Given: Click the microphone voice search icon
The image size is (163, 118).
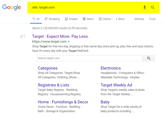Looking at the screenshot, I should tap(145, 7).
